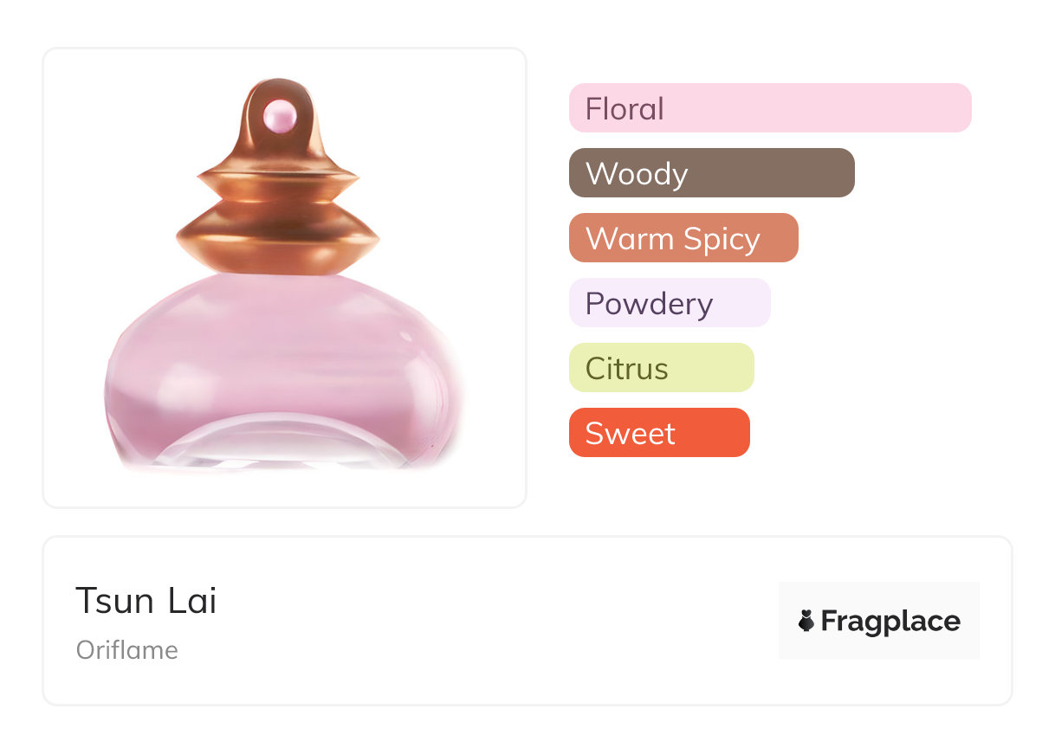
Task: Select the brown Woody accord bar
Action: (x=711, y=173)
